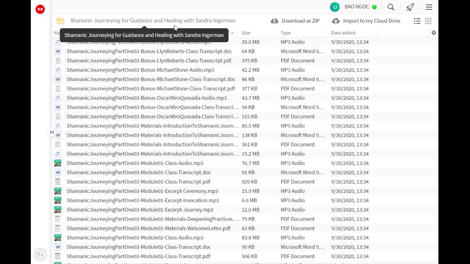Sort files by the Size column
The height and width of the screenshot is (264, 470).
pyautogui.click(x=246, y=33)
